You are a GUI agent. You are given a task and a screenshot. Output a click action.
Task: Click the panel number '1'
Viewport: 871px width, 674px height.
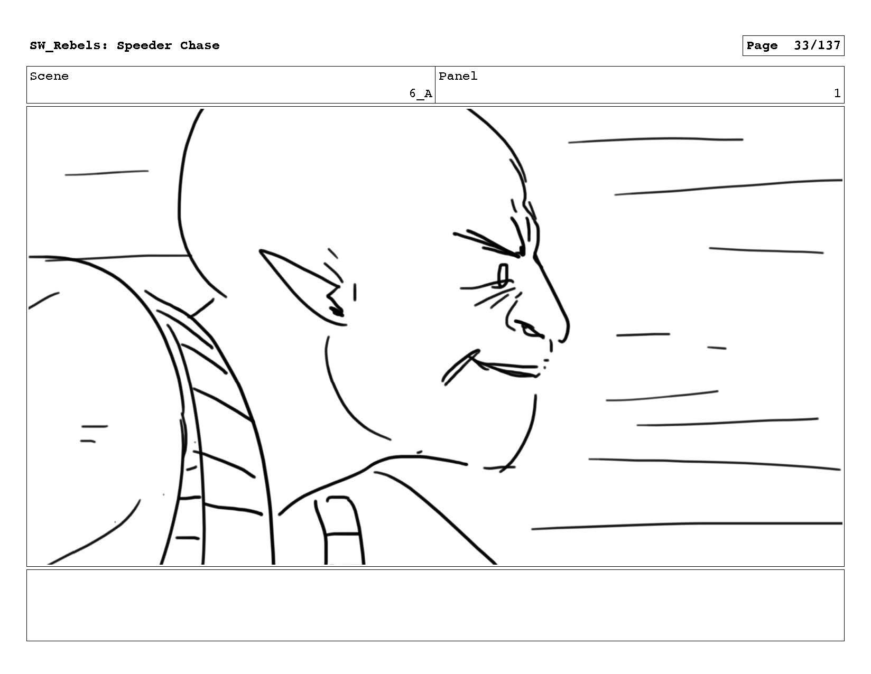tap(837, 93)
